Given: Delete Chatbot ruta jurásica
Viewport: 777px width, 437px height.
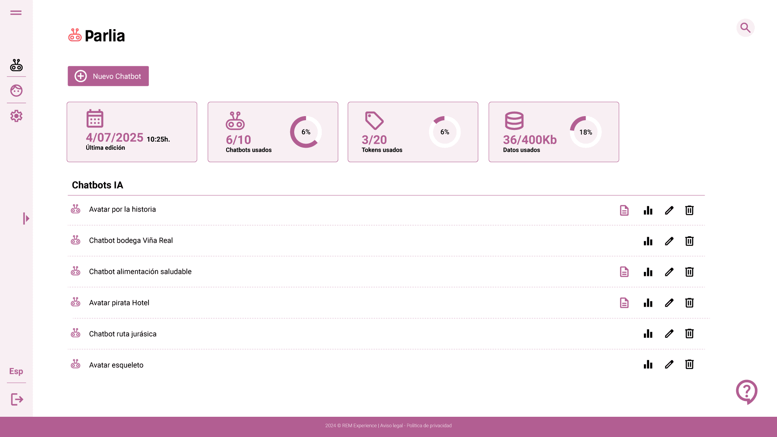Looking at the screenshot, I should coord(689,333).
